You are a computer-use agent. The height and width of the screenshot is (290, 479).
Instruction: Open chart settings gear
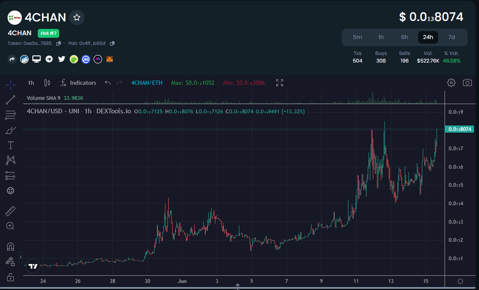click(451, 83)
